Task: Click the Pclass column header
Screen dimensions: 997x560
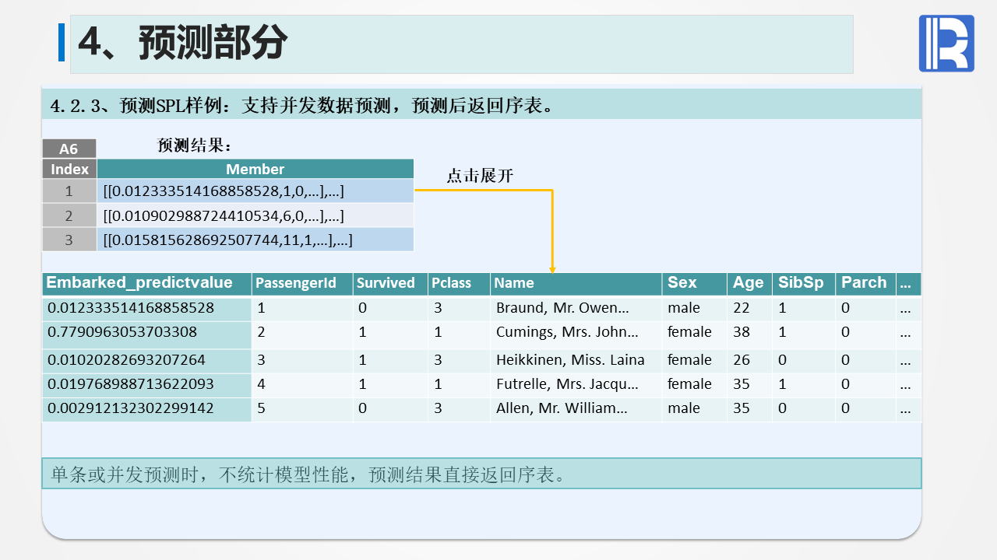Action: [x=459, y=283]
